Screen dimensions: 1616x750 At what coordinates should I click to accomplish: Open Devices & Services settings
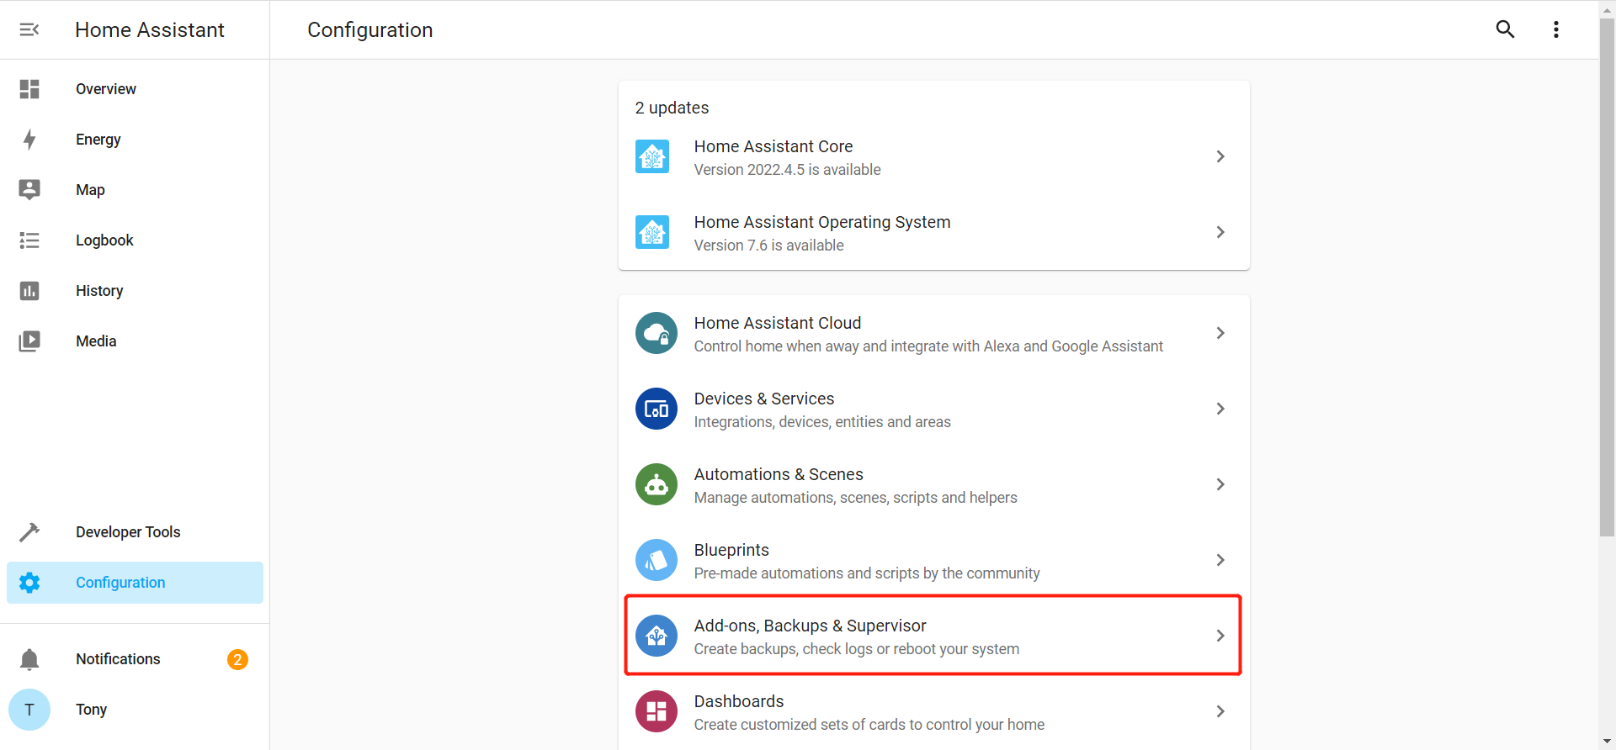(934, 409)
